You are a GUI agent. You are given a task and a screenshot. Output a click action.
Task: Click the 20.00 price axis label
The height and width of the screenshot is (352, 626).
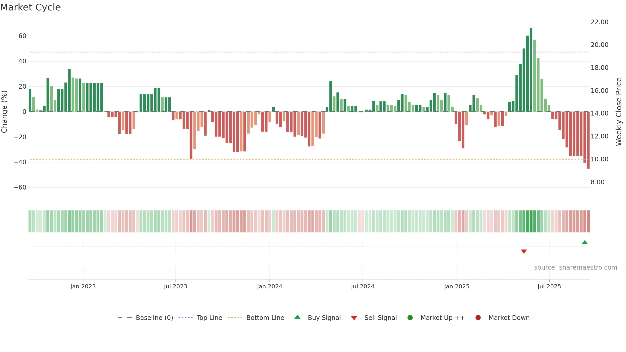(599, 45)
